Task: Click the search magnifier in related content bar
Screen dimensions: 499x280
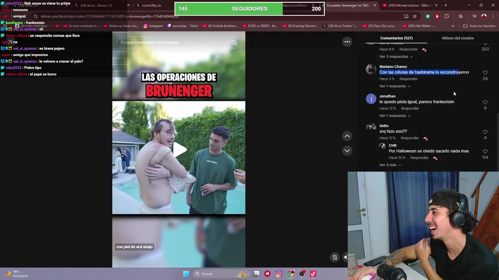Action: pos(234,42)
